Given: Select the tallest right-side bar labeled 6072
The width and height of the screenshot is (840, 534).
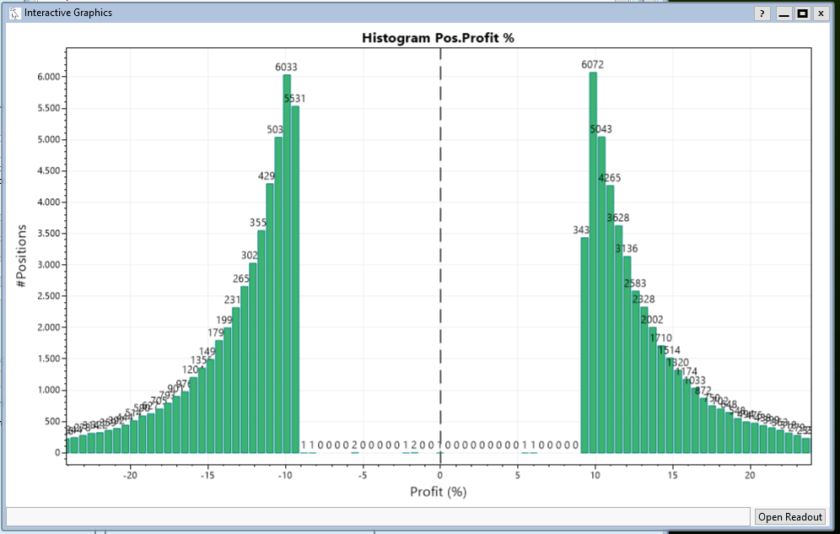Looking at the screenshot, I should tap(593, 253).
